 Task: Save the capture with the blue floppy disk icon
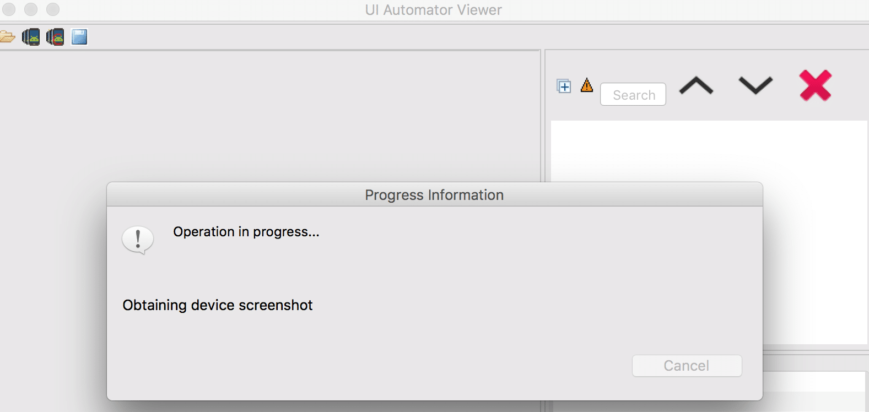coord(79,37)
